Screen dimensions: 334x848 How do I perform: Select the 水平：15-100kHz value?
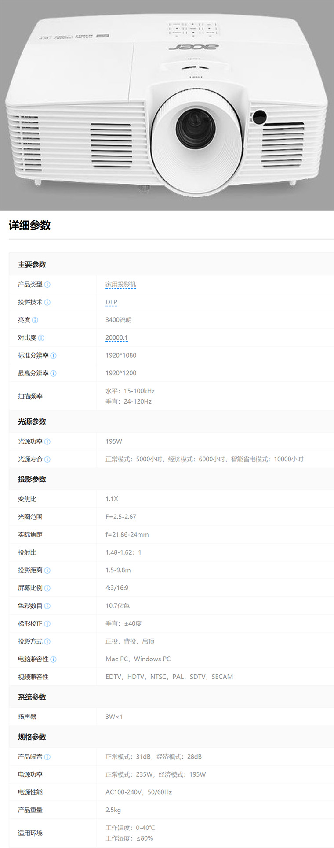coord(130,391)
